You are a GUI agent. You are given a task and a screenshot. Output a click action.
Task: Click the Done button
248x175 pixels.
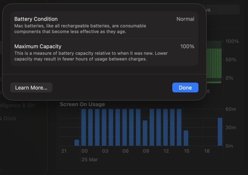(x=185, y=88)
